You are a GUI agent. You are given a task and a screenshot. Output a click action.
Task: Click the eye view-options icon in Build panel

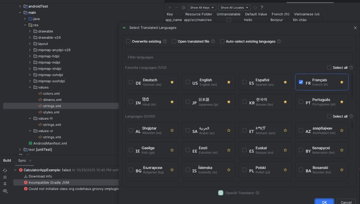click(x=5, y=191)
